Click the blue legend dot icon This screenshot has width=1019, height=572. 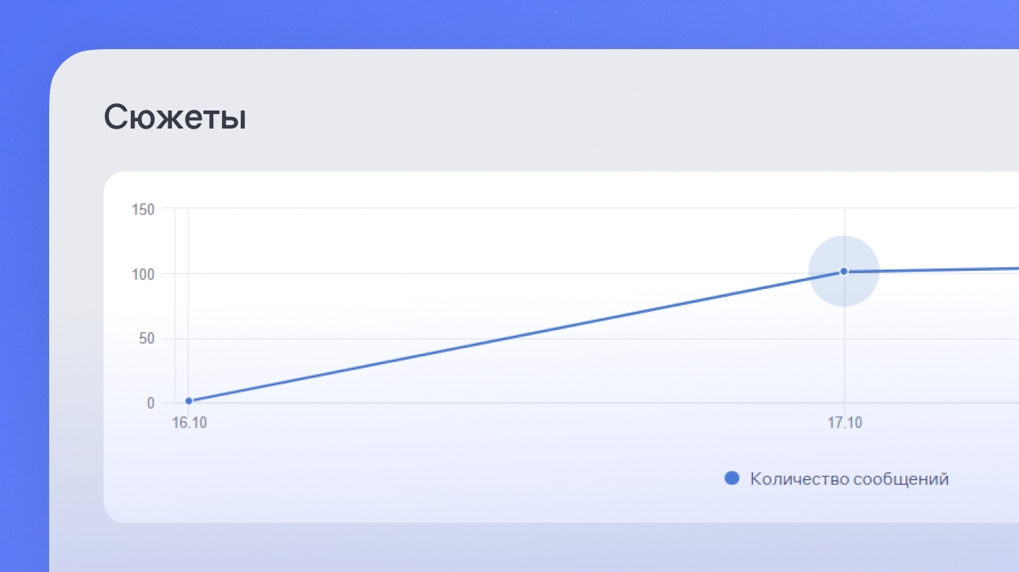(731, 478)
